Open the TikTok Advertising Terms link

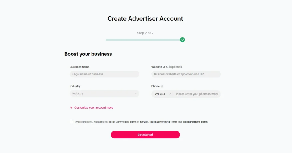pyautogui.click(x=163, y=122)
